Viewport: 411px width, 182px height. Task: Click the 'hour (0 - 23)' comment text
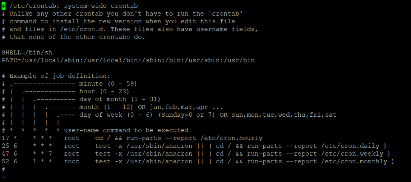104,92
